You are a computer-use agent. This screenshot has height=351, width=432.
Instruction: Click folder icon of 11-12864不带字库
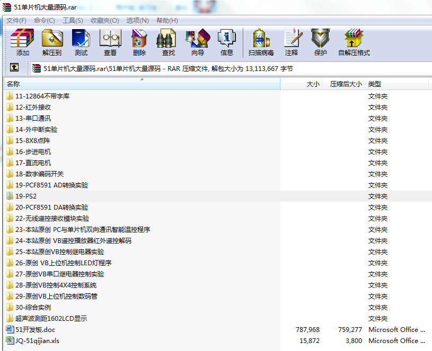[10, 96]
